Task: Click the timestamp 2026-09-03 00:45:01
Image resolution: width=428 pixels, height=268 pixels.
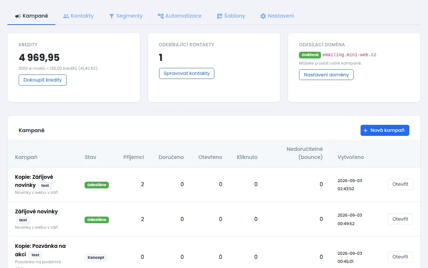Action: pos(350,257)
